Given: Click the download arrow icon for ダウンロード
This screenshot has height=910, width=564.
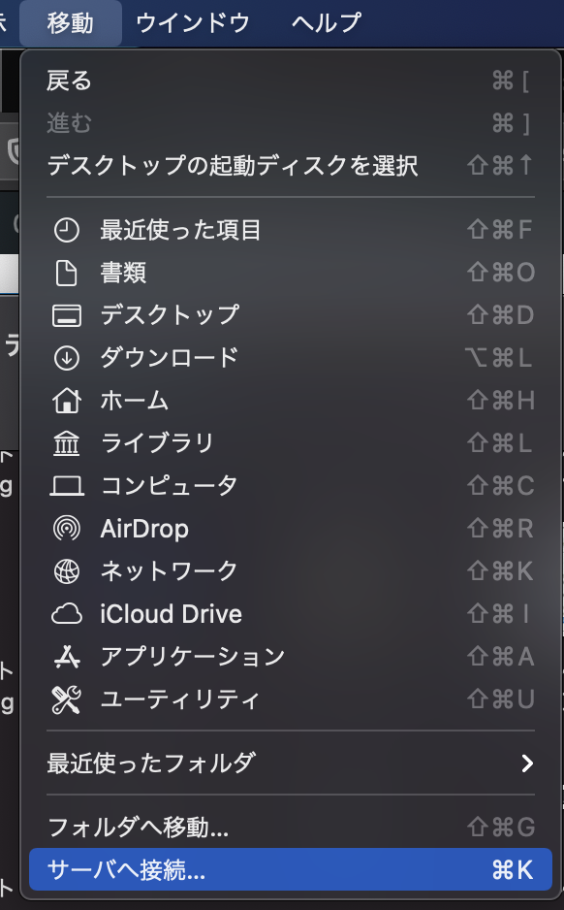Looking at the screenshot, I should [x=67, y=358].
